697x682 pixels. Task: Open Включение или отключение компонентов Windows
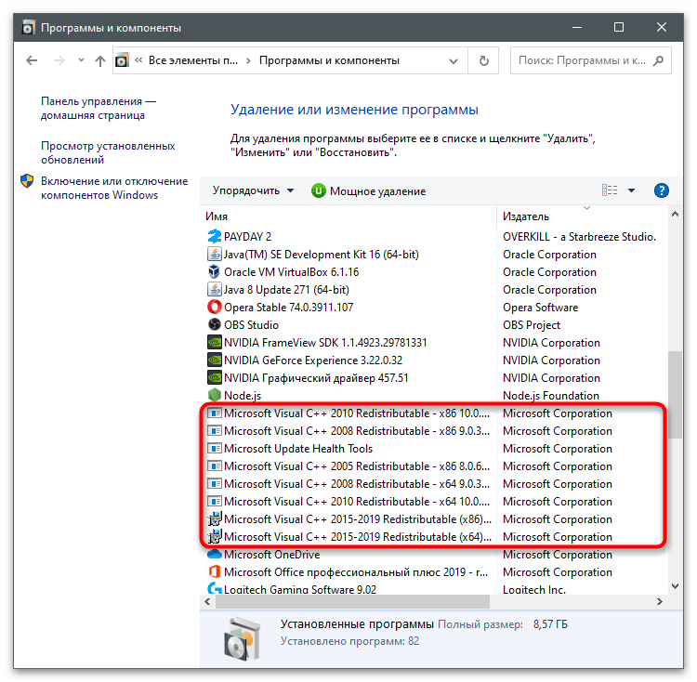click(x=114, y=188)
